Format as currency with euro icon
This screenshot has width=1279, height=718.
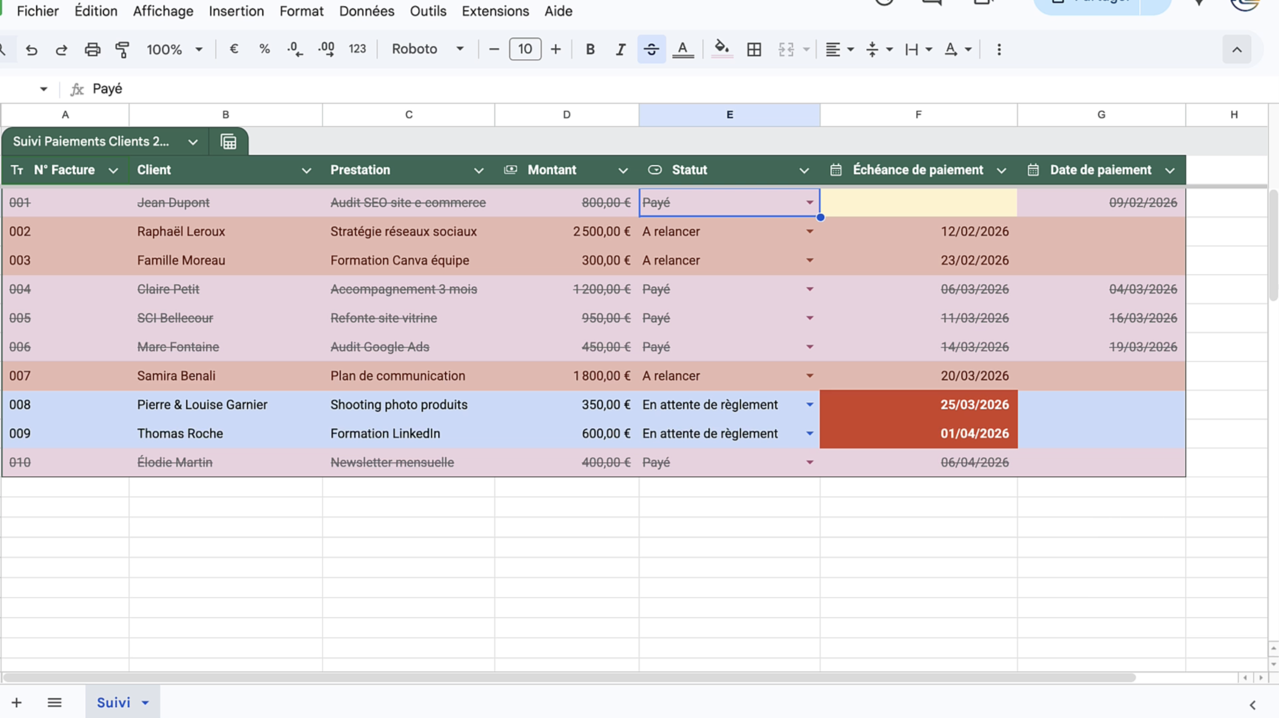[234, 49]
